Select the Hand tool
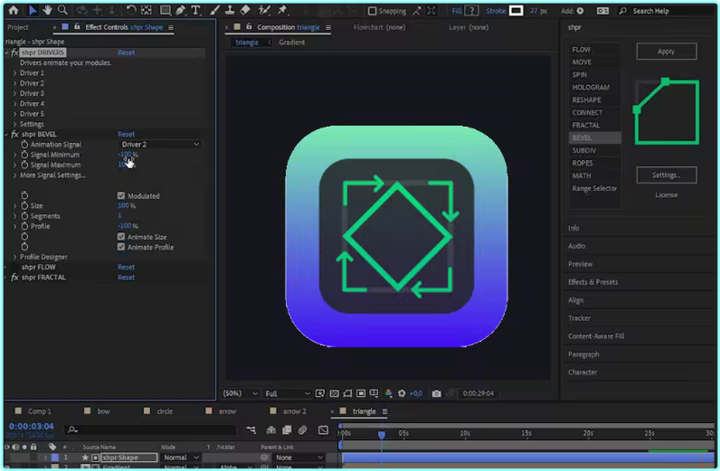The height and width of the screenshot is (471, 720). (47, 11)
